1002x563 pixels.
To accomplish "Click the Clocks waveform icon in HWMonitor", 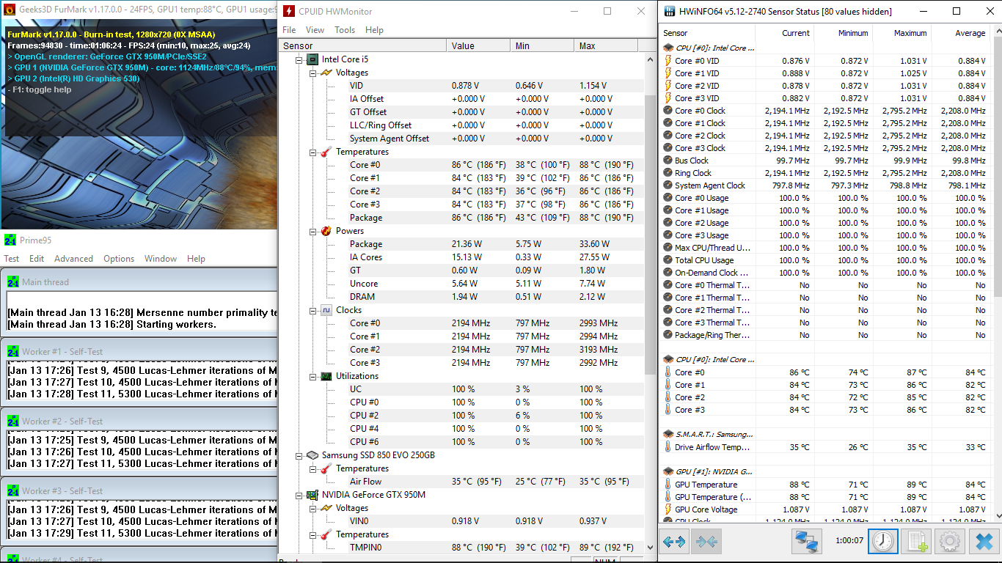I will pos(326,310).
